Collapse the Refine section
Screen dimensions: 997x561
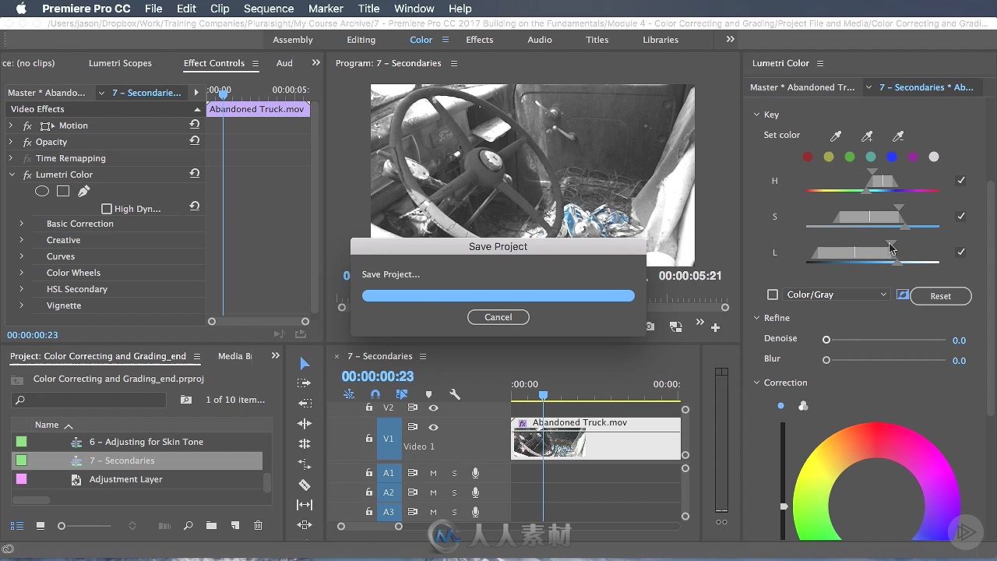[756, 318]
